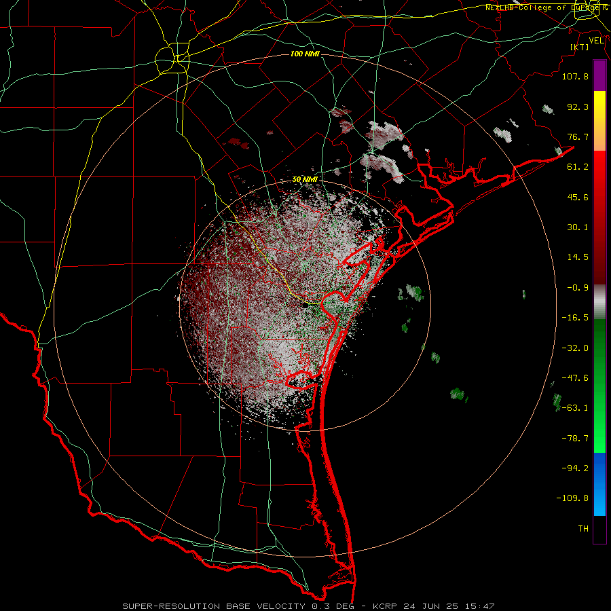Image resolution: width=611 pixels, height=611 pixels.
Task: Click the black radar site dot at the center
Action: (305, 305)
